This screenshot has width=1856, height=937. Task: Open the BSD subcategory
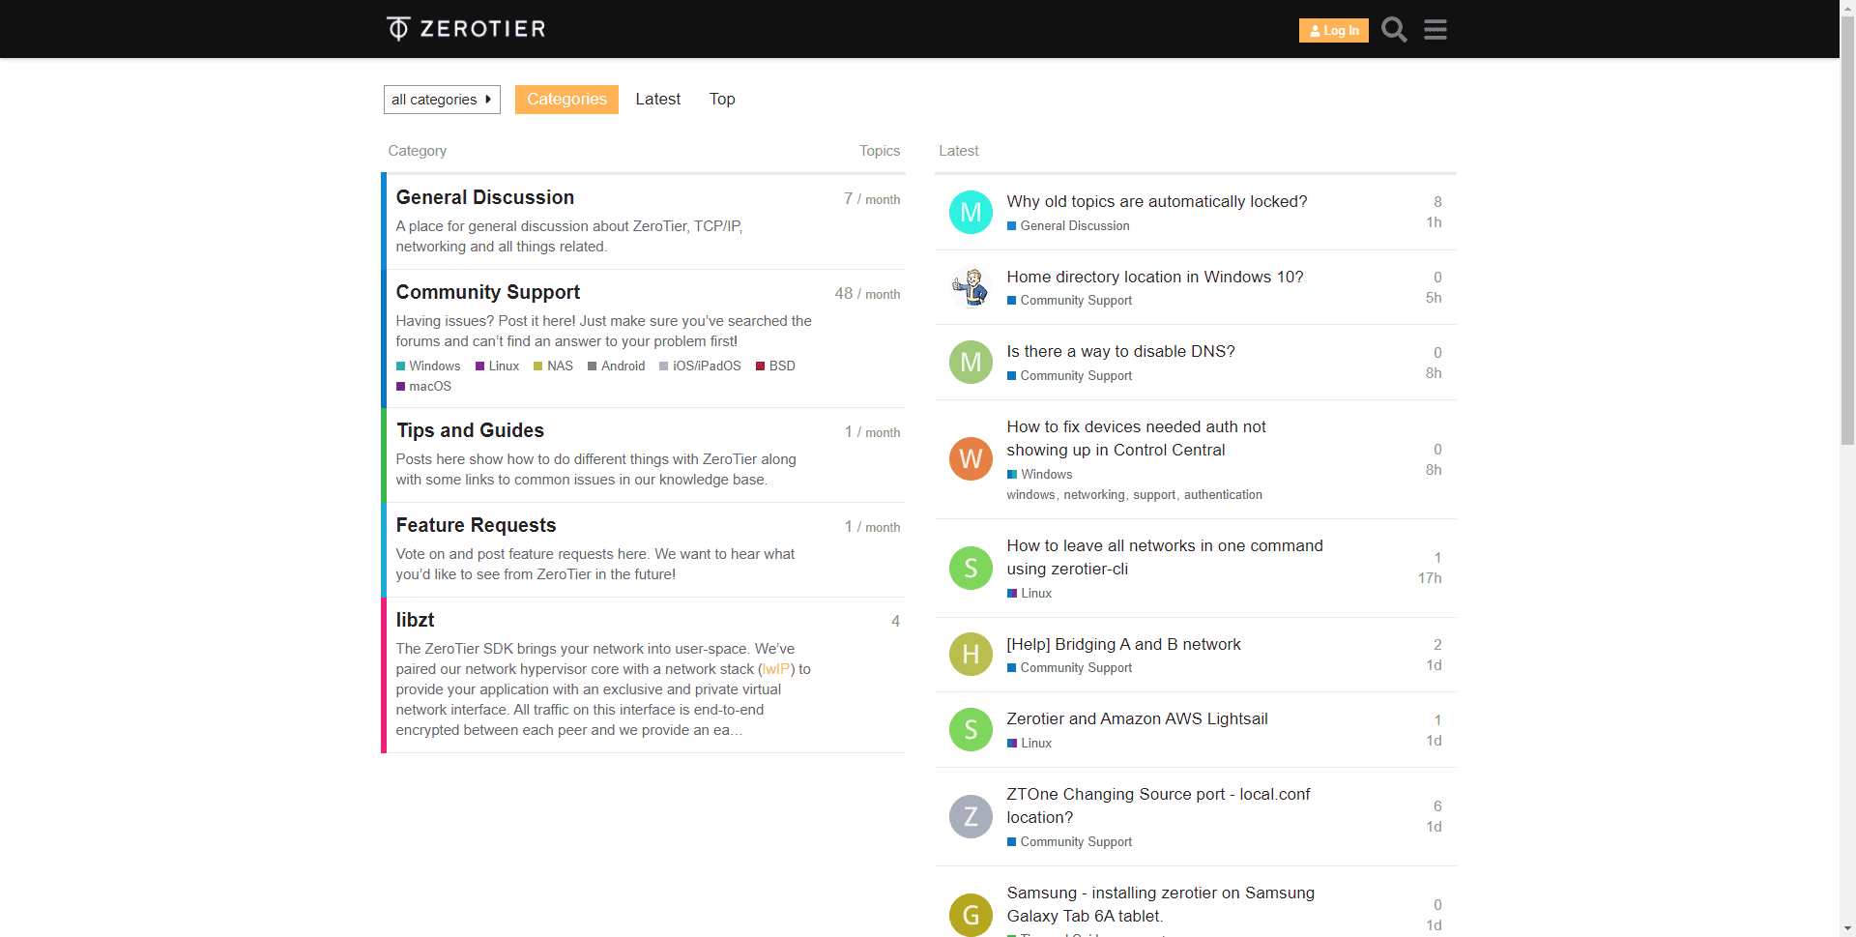click(775, 366)
